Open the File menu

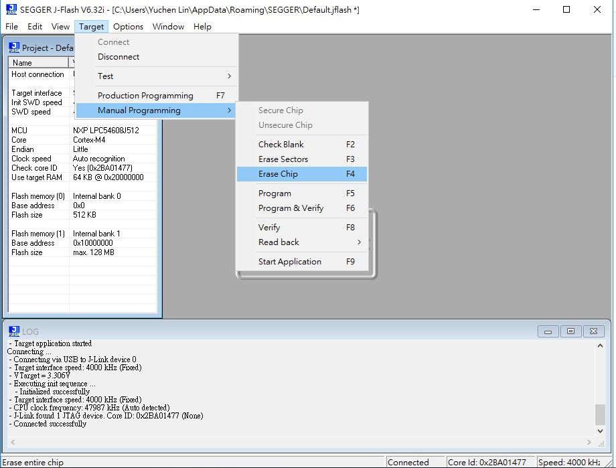coord(11,26)
